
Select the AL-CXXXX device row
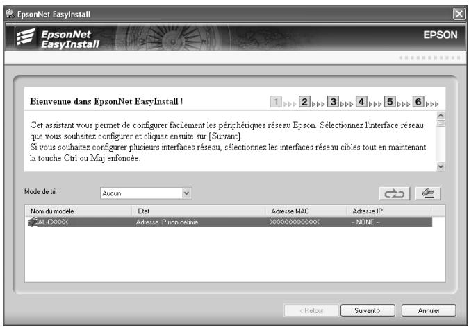(229, 222)
